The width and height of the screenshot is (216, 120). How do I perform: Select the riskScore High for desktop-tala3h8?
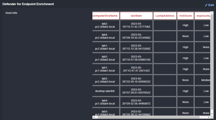click(x=185, y=91)
